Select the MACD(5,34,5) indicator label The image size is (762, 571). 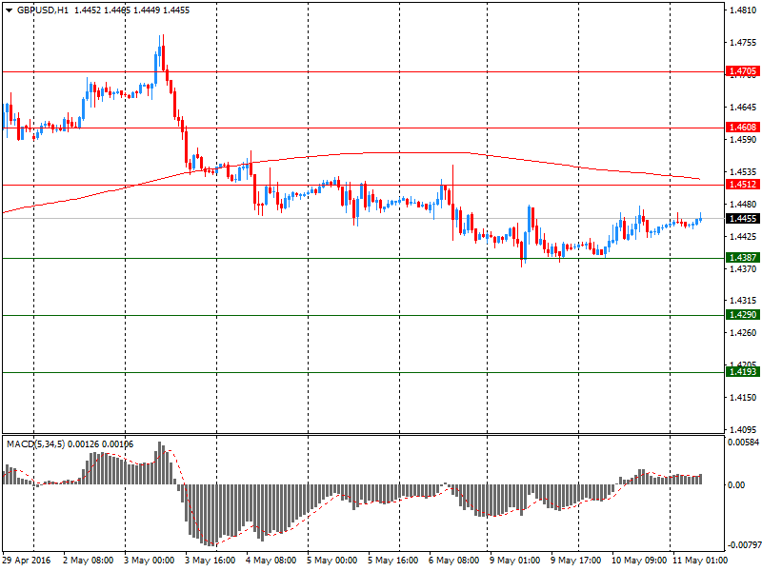tap(35, 444)
